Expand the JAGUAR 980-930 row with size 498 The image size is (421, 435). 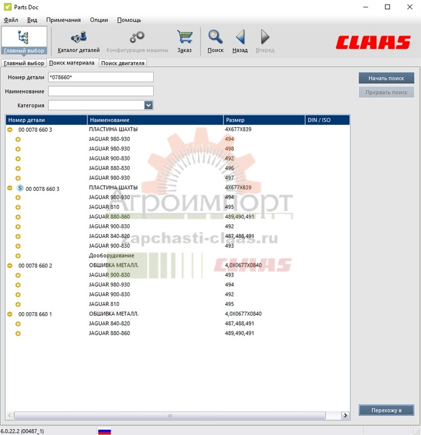[18, 149]
